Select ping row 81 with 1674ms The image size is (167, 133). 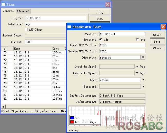click(34, 95)
